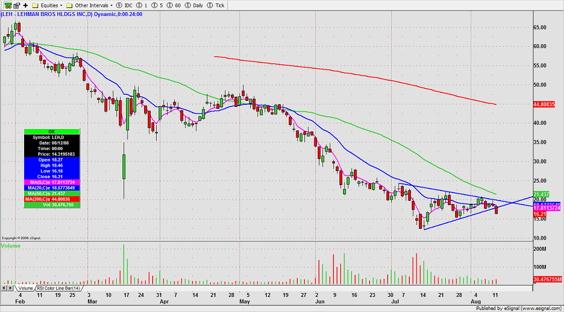Click the Price: 14.3195183 row

pyautogui.click(x=52, y=154)
